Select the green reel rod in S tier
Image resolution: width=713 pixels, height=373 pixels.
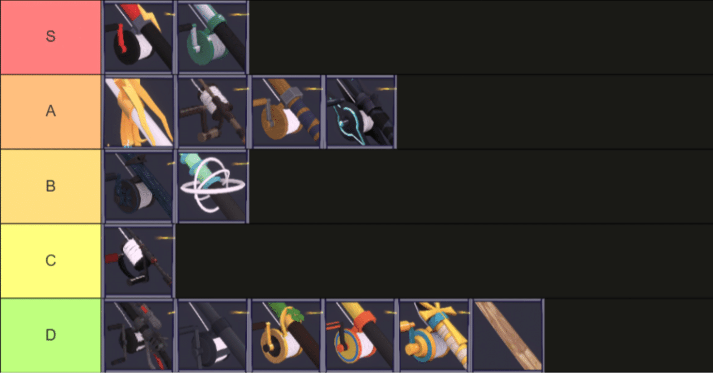point(213,37)
